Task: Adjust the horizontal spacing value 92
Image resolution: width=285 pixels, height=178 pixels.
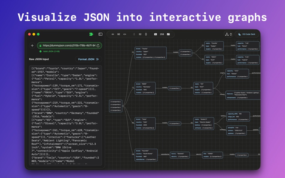Action: [118, 34]
